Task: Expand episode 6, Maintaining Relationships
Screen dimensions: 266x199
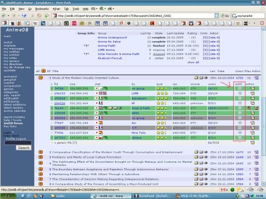Action: coord(40,174)
